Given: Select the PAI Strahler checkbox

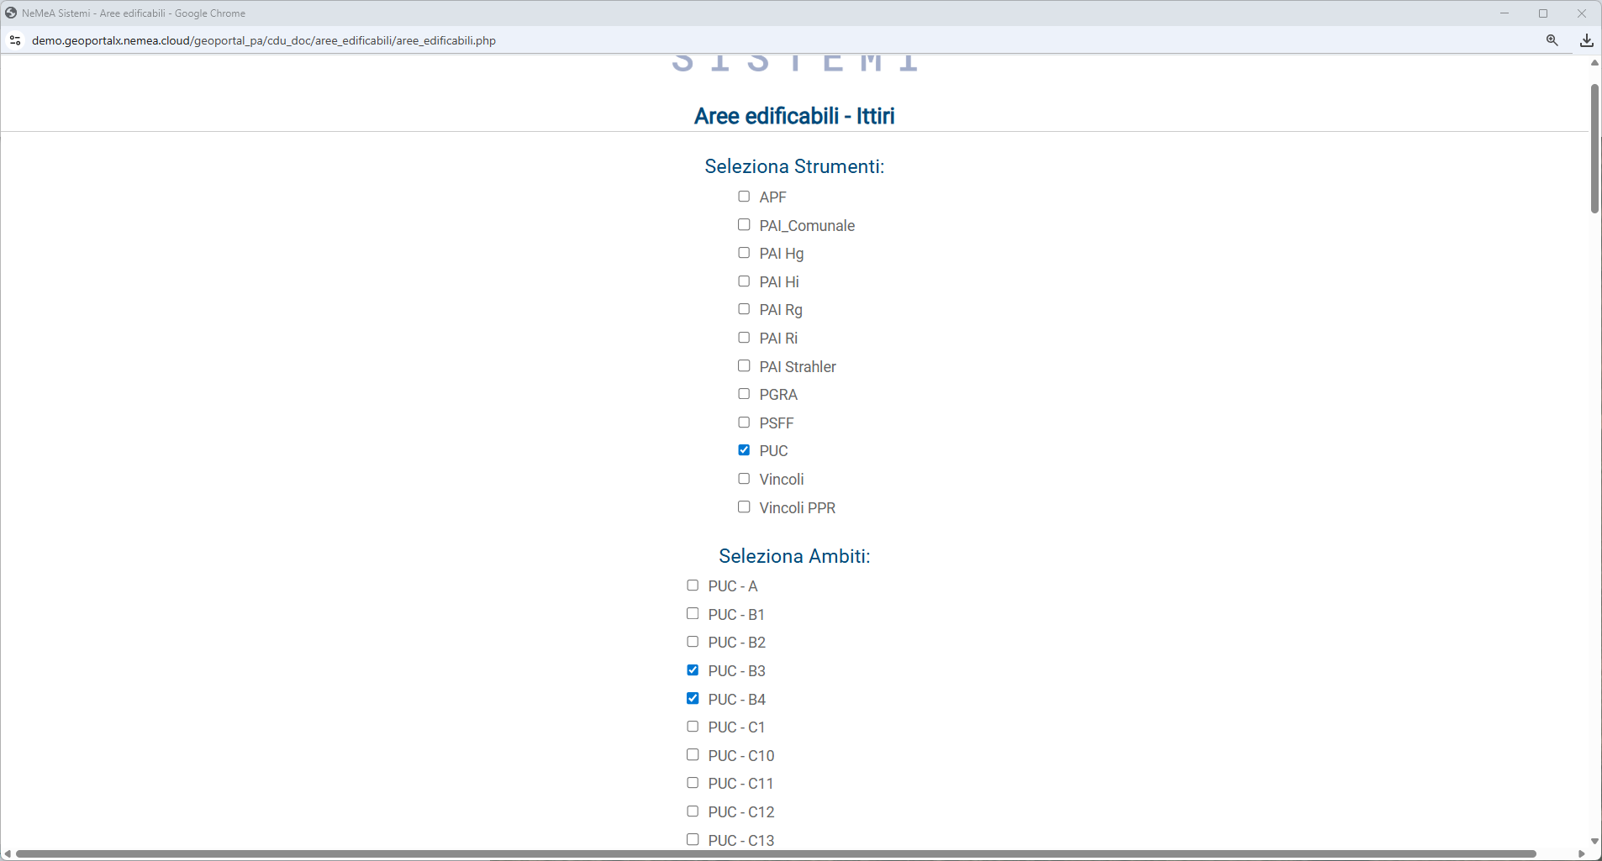Looking at the screenshot, I should (x=744, y=366).
